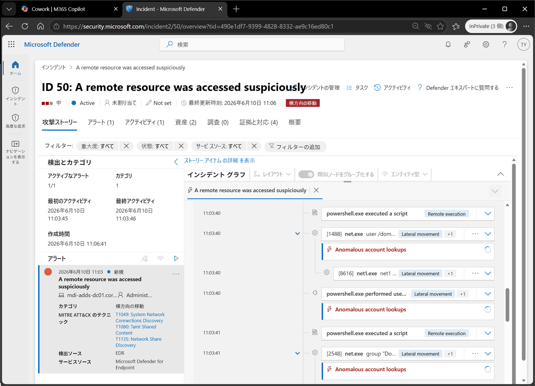Open a new browser tab
This screenshot has width=535, height=386.
pyautogui.click(x=236, y=9)
